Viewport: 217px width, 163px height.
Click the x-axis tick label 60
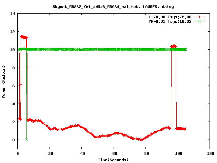coord(115,153)
